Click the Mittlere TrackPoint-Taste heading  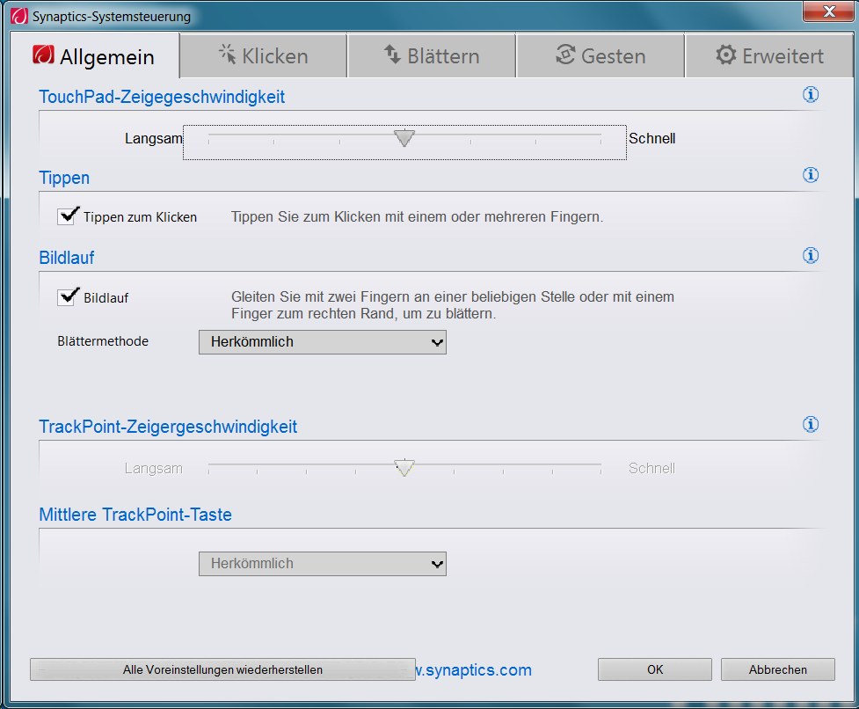(135, 515)
